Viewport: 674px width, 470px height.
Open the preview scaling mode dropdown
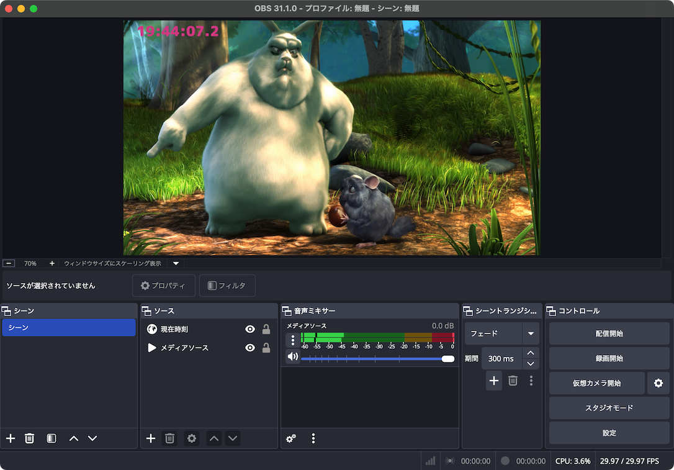(x=176, y=263)
